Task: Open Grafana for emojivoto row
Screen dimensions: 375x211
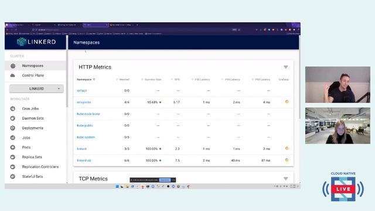Action: point(287,101)
